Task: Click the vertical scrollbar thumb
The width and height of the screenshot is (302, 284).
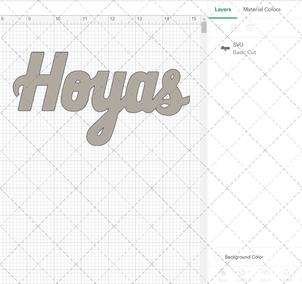Action: [204, 28]
